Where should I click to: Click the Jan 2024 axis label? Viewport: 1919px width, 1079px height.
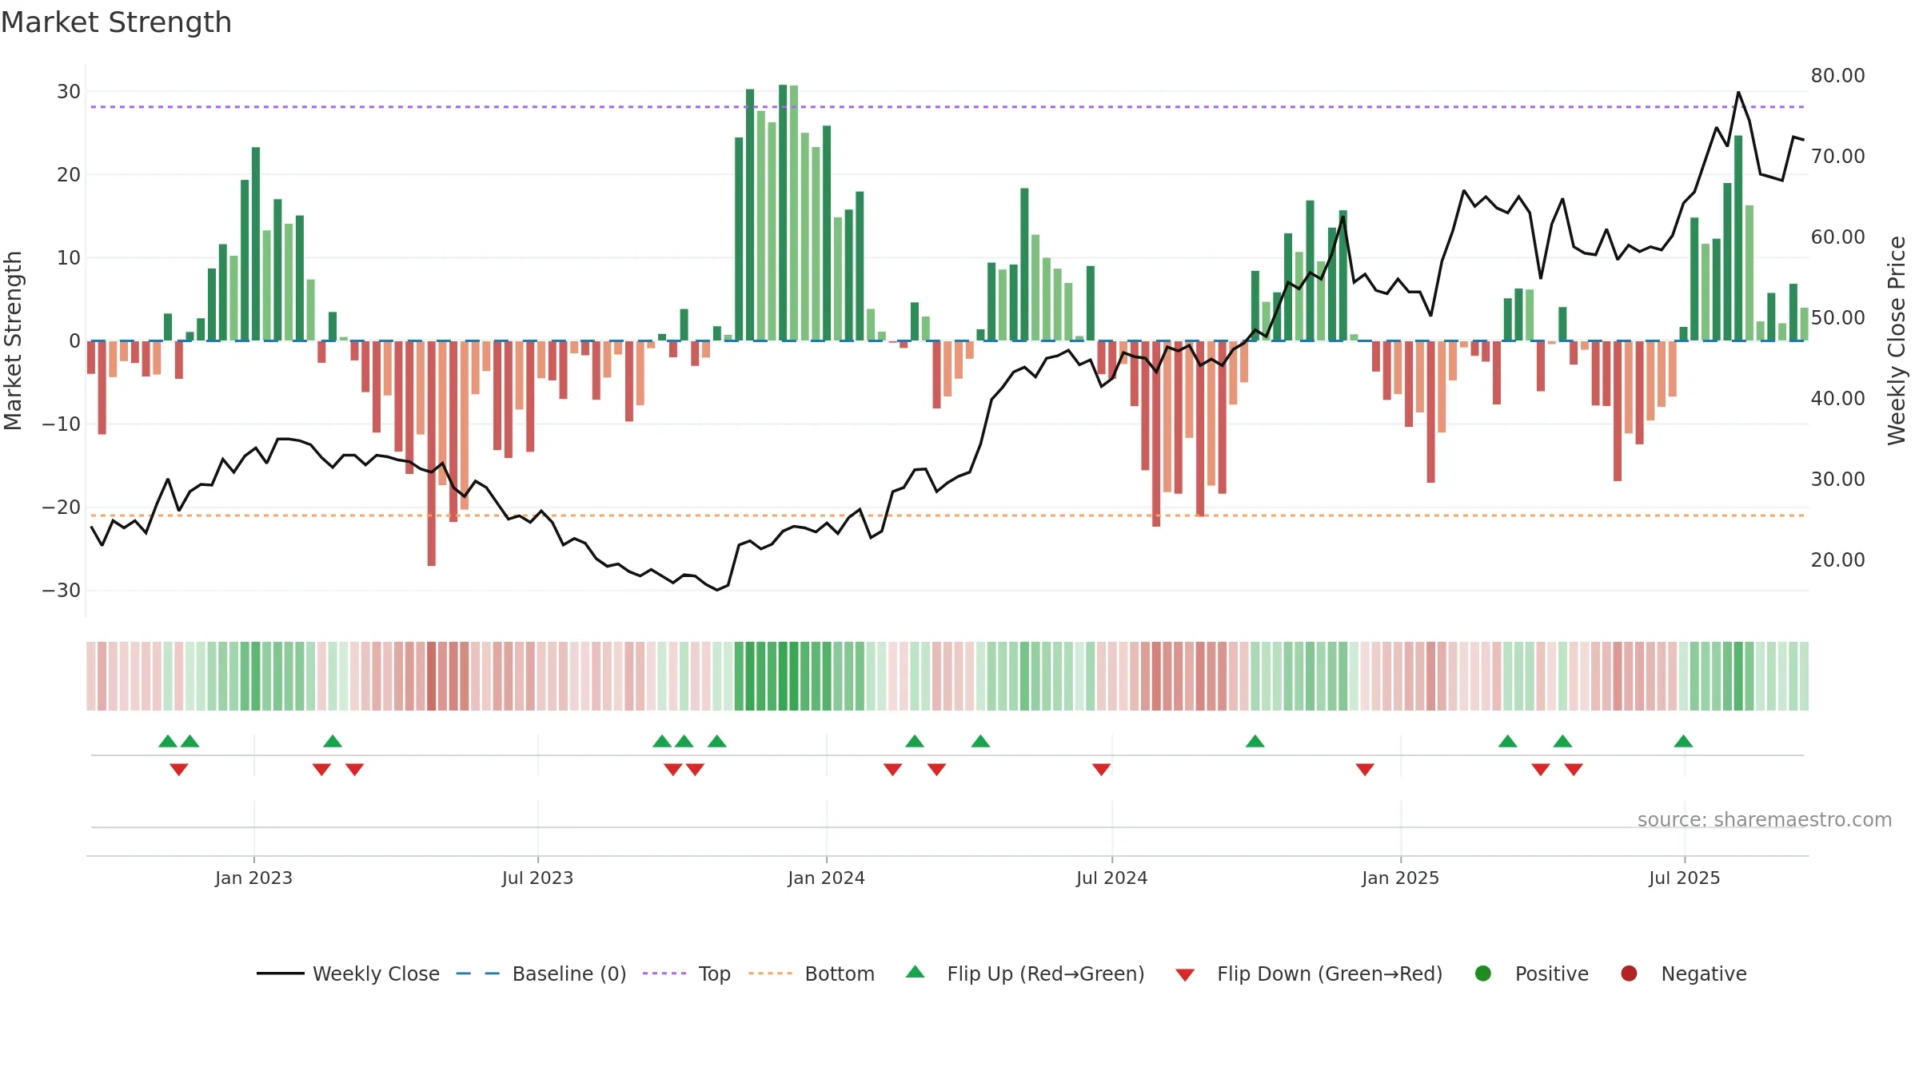click(x=826, y=878)
